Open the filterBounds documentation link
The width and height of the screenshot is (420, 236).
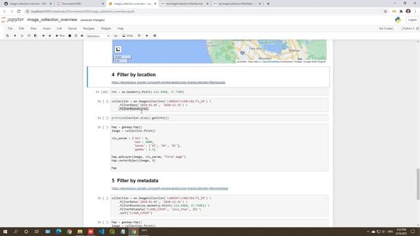[x=168, y=83]
